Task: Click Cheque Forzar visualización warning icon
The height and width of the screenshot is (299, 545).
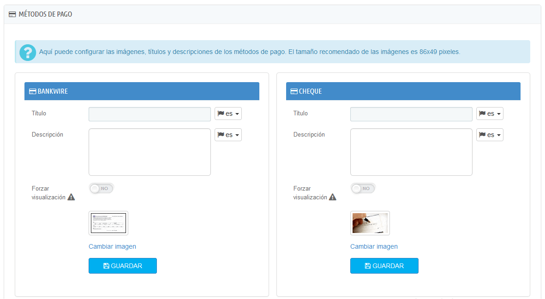Action: tap(333, 197)
